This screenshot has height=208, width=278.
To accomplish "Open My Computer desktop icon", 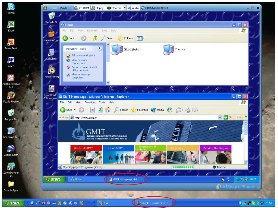I will point(11,133).
